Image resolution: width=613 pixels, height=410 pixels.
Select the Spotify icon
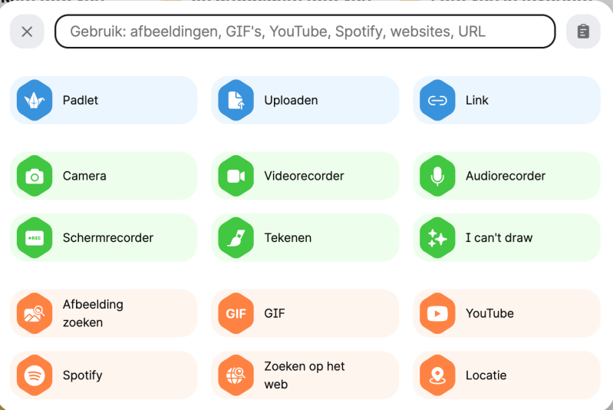click(35, 375)
